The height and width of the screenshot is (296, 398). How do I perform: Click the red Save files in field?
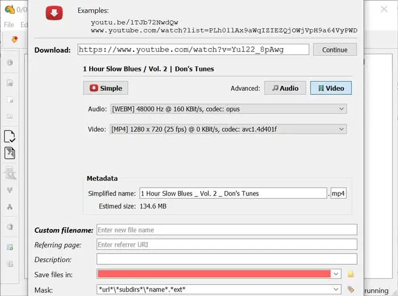pyautogui.click(x=214, y=274)
